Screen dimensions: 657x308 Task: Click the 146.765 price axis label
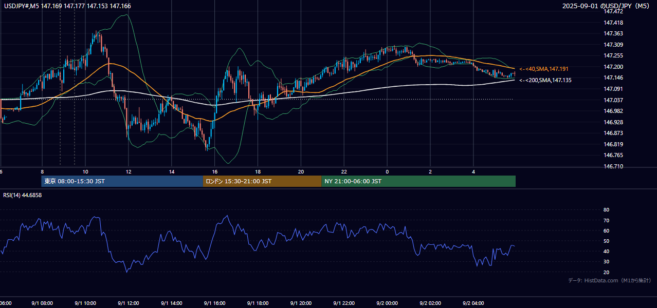pyautogui.click(x=613, y=155)
